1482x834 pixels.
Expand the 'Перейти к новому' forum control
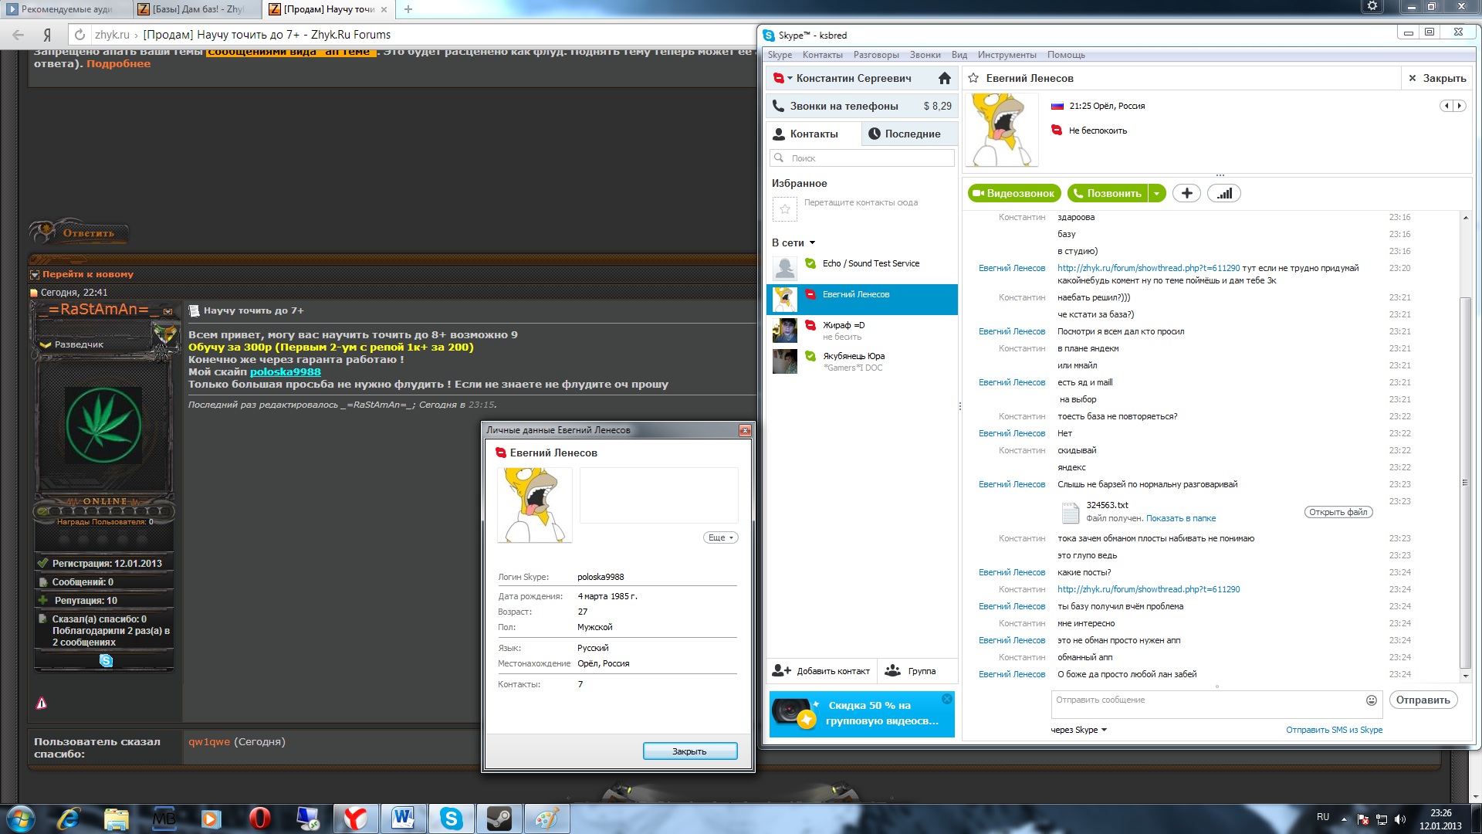tap(34, 274)
